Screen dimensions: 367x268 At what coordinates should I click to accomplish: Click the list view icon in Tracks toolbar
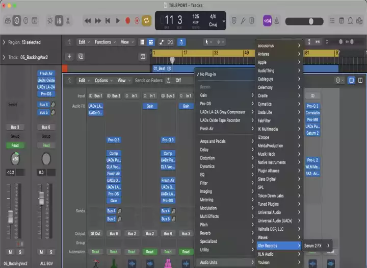tap(151, 42)
